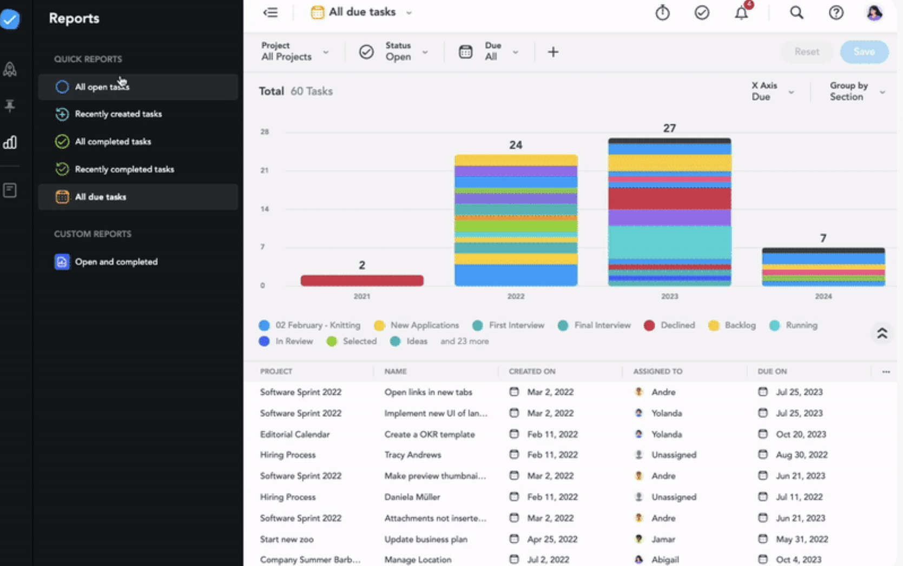Screen dimensions: 903x566
Task: Open the rocket-shaped launch icon in sidebar
Action: (x=10, y=69)
